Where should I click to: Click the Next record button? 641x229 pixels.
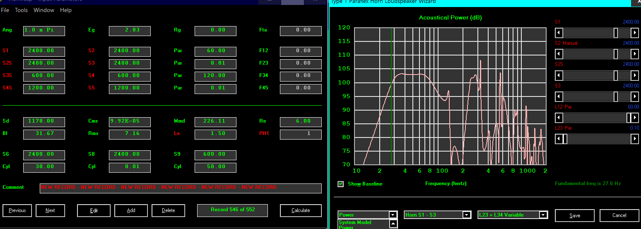pyautogui.click(x=51, y=210)
